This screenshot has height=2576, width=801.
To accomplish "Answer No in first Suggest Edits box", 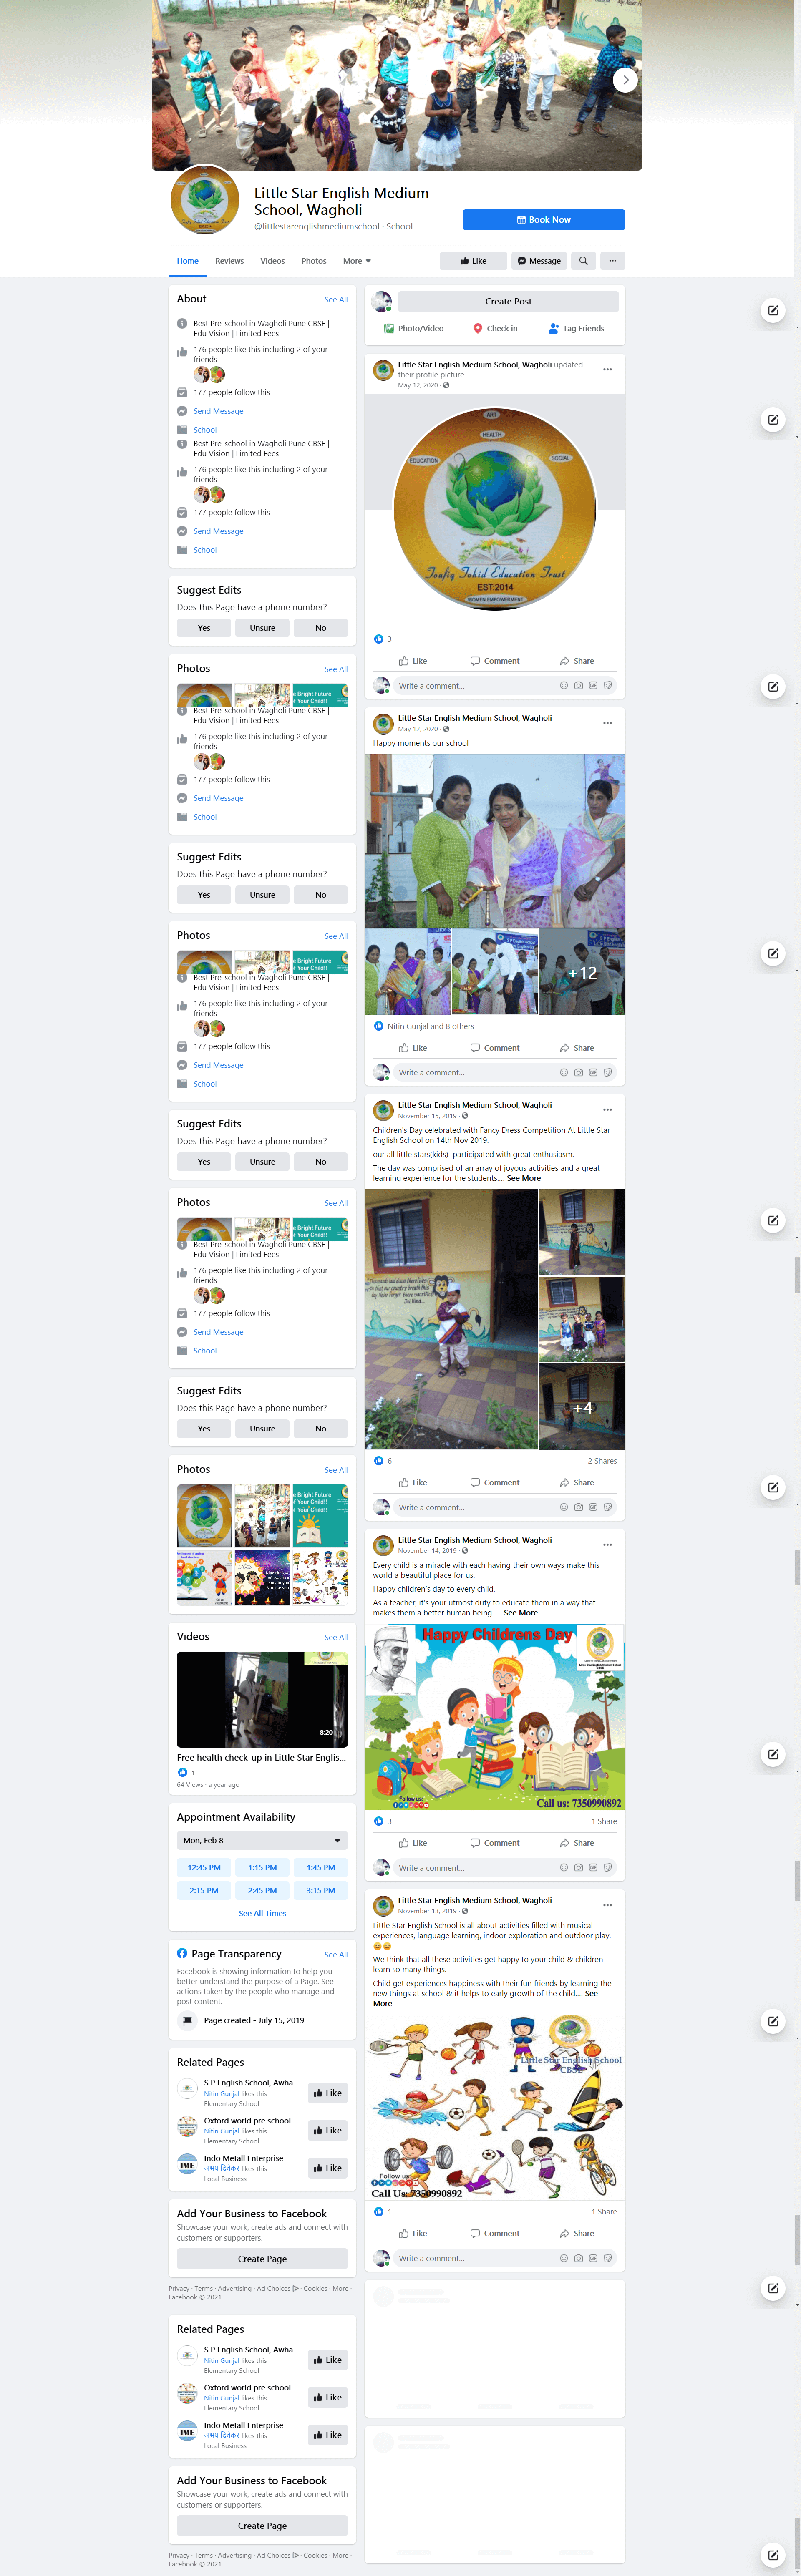I will click(x=321, y=628).
